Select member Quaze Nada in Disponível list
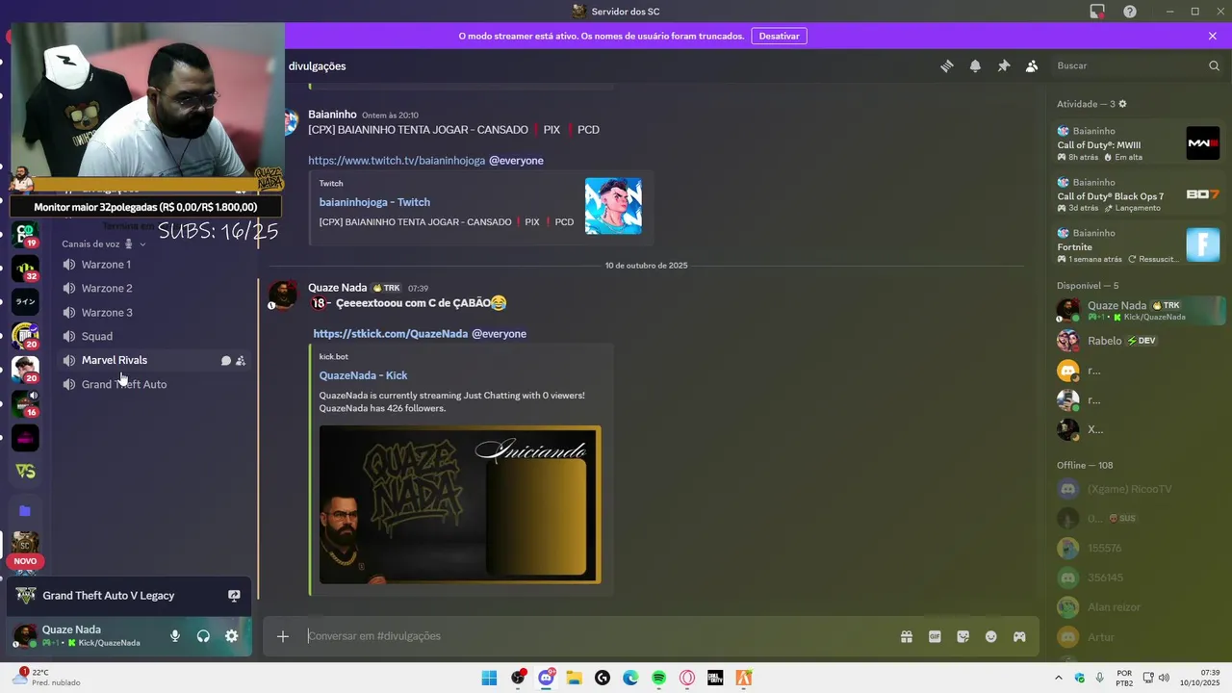Screen dimensions: 1232x693 click(x=1138, y=310)
